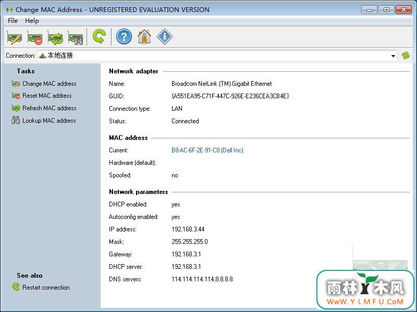This screenshot has height=312, width=417.
Task: Click the Change MAC address toolbar icon
Action: coord(15,37)
